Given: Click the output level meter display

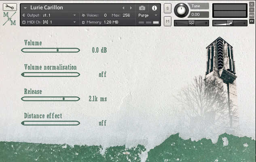Looking at the screenshot, I should pos(230,11).
